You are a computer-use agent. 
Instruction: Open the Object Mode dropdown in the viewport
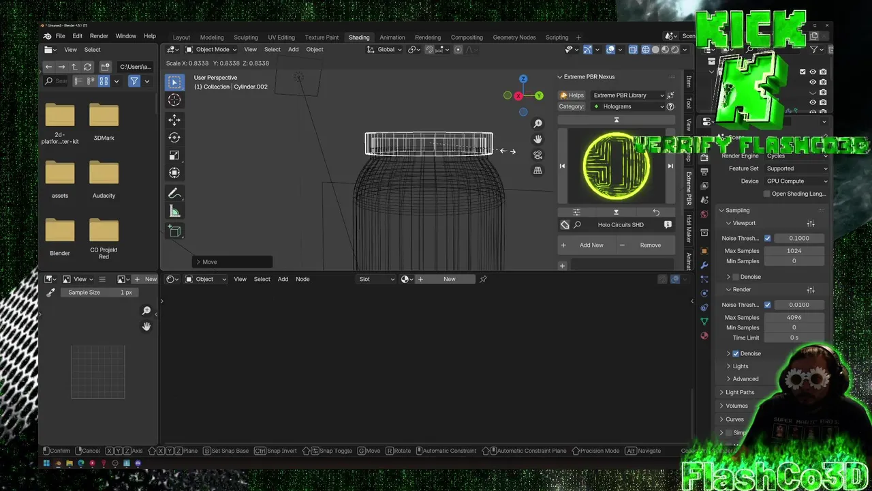pos(211,49)
